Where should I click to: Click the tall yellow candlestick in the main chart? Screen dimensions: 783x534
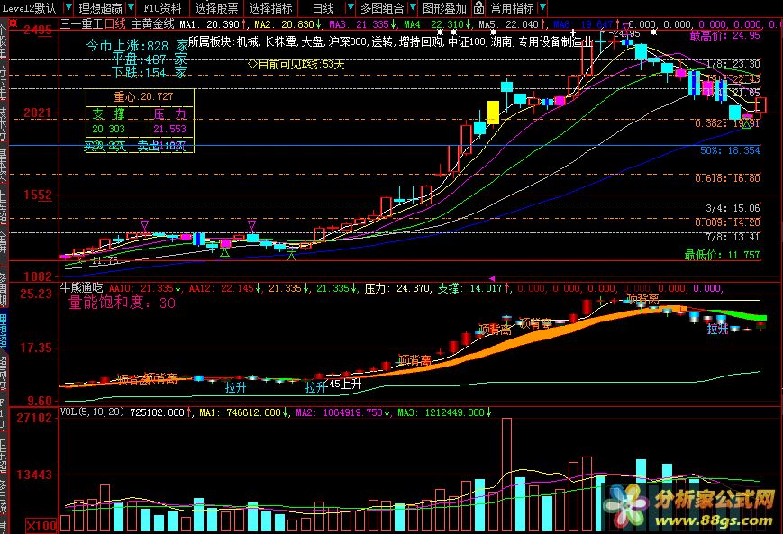click(493, 113)
